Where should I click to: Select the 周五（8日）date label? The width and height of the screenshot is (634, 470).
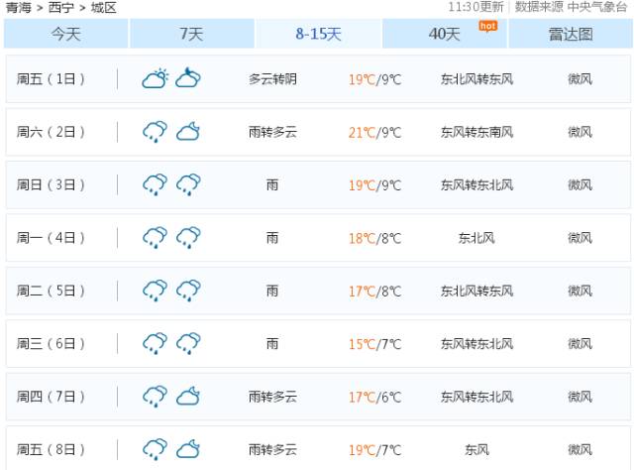pos(51,450)
